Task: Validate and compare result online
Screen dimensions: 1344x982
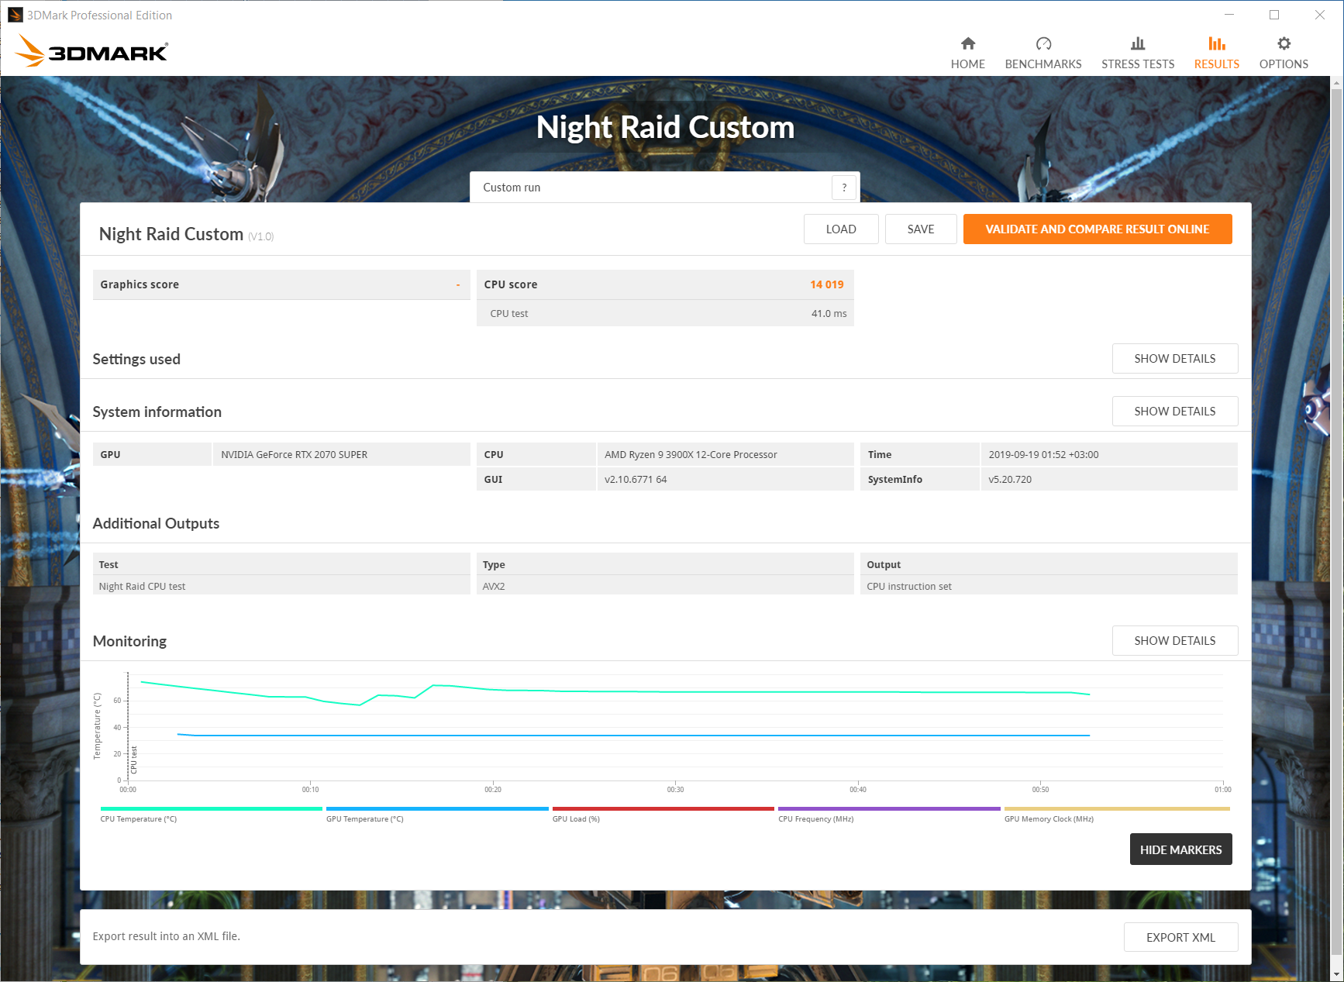Action: click(x=1098, y=229)
